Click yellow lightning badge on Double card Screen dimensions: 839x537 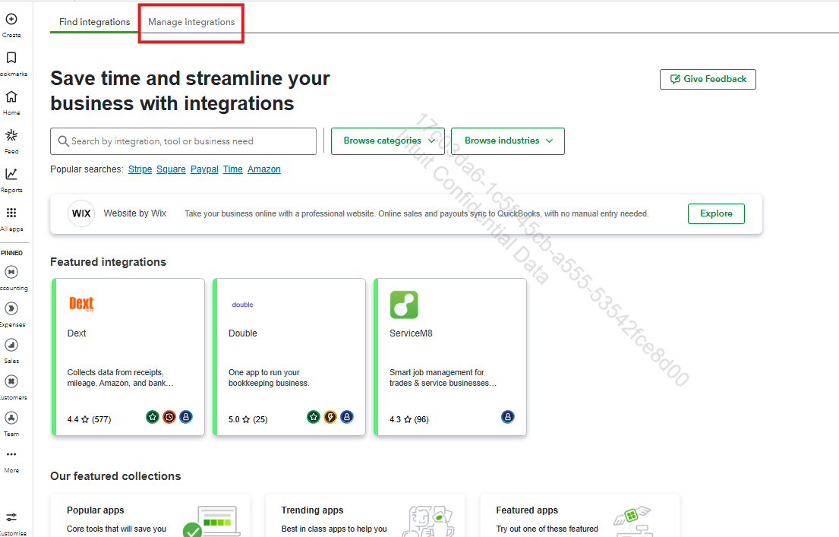pos(330,417)
